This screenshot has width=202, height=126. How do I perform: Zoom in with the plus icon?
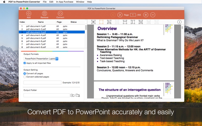[x=146, y=15]
